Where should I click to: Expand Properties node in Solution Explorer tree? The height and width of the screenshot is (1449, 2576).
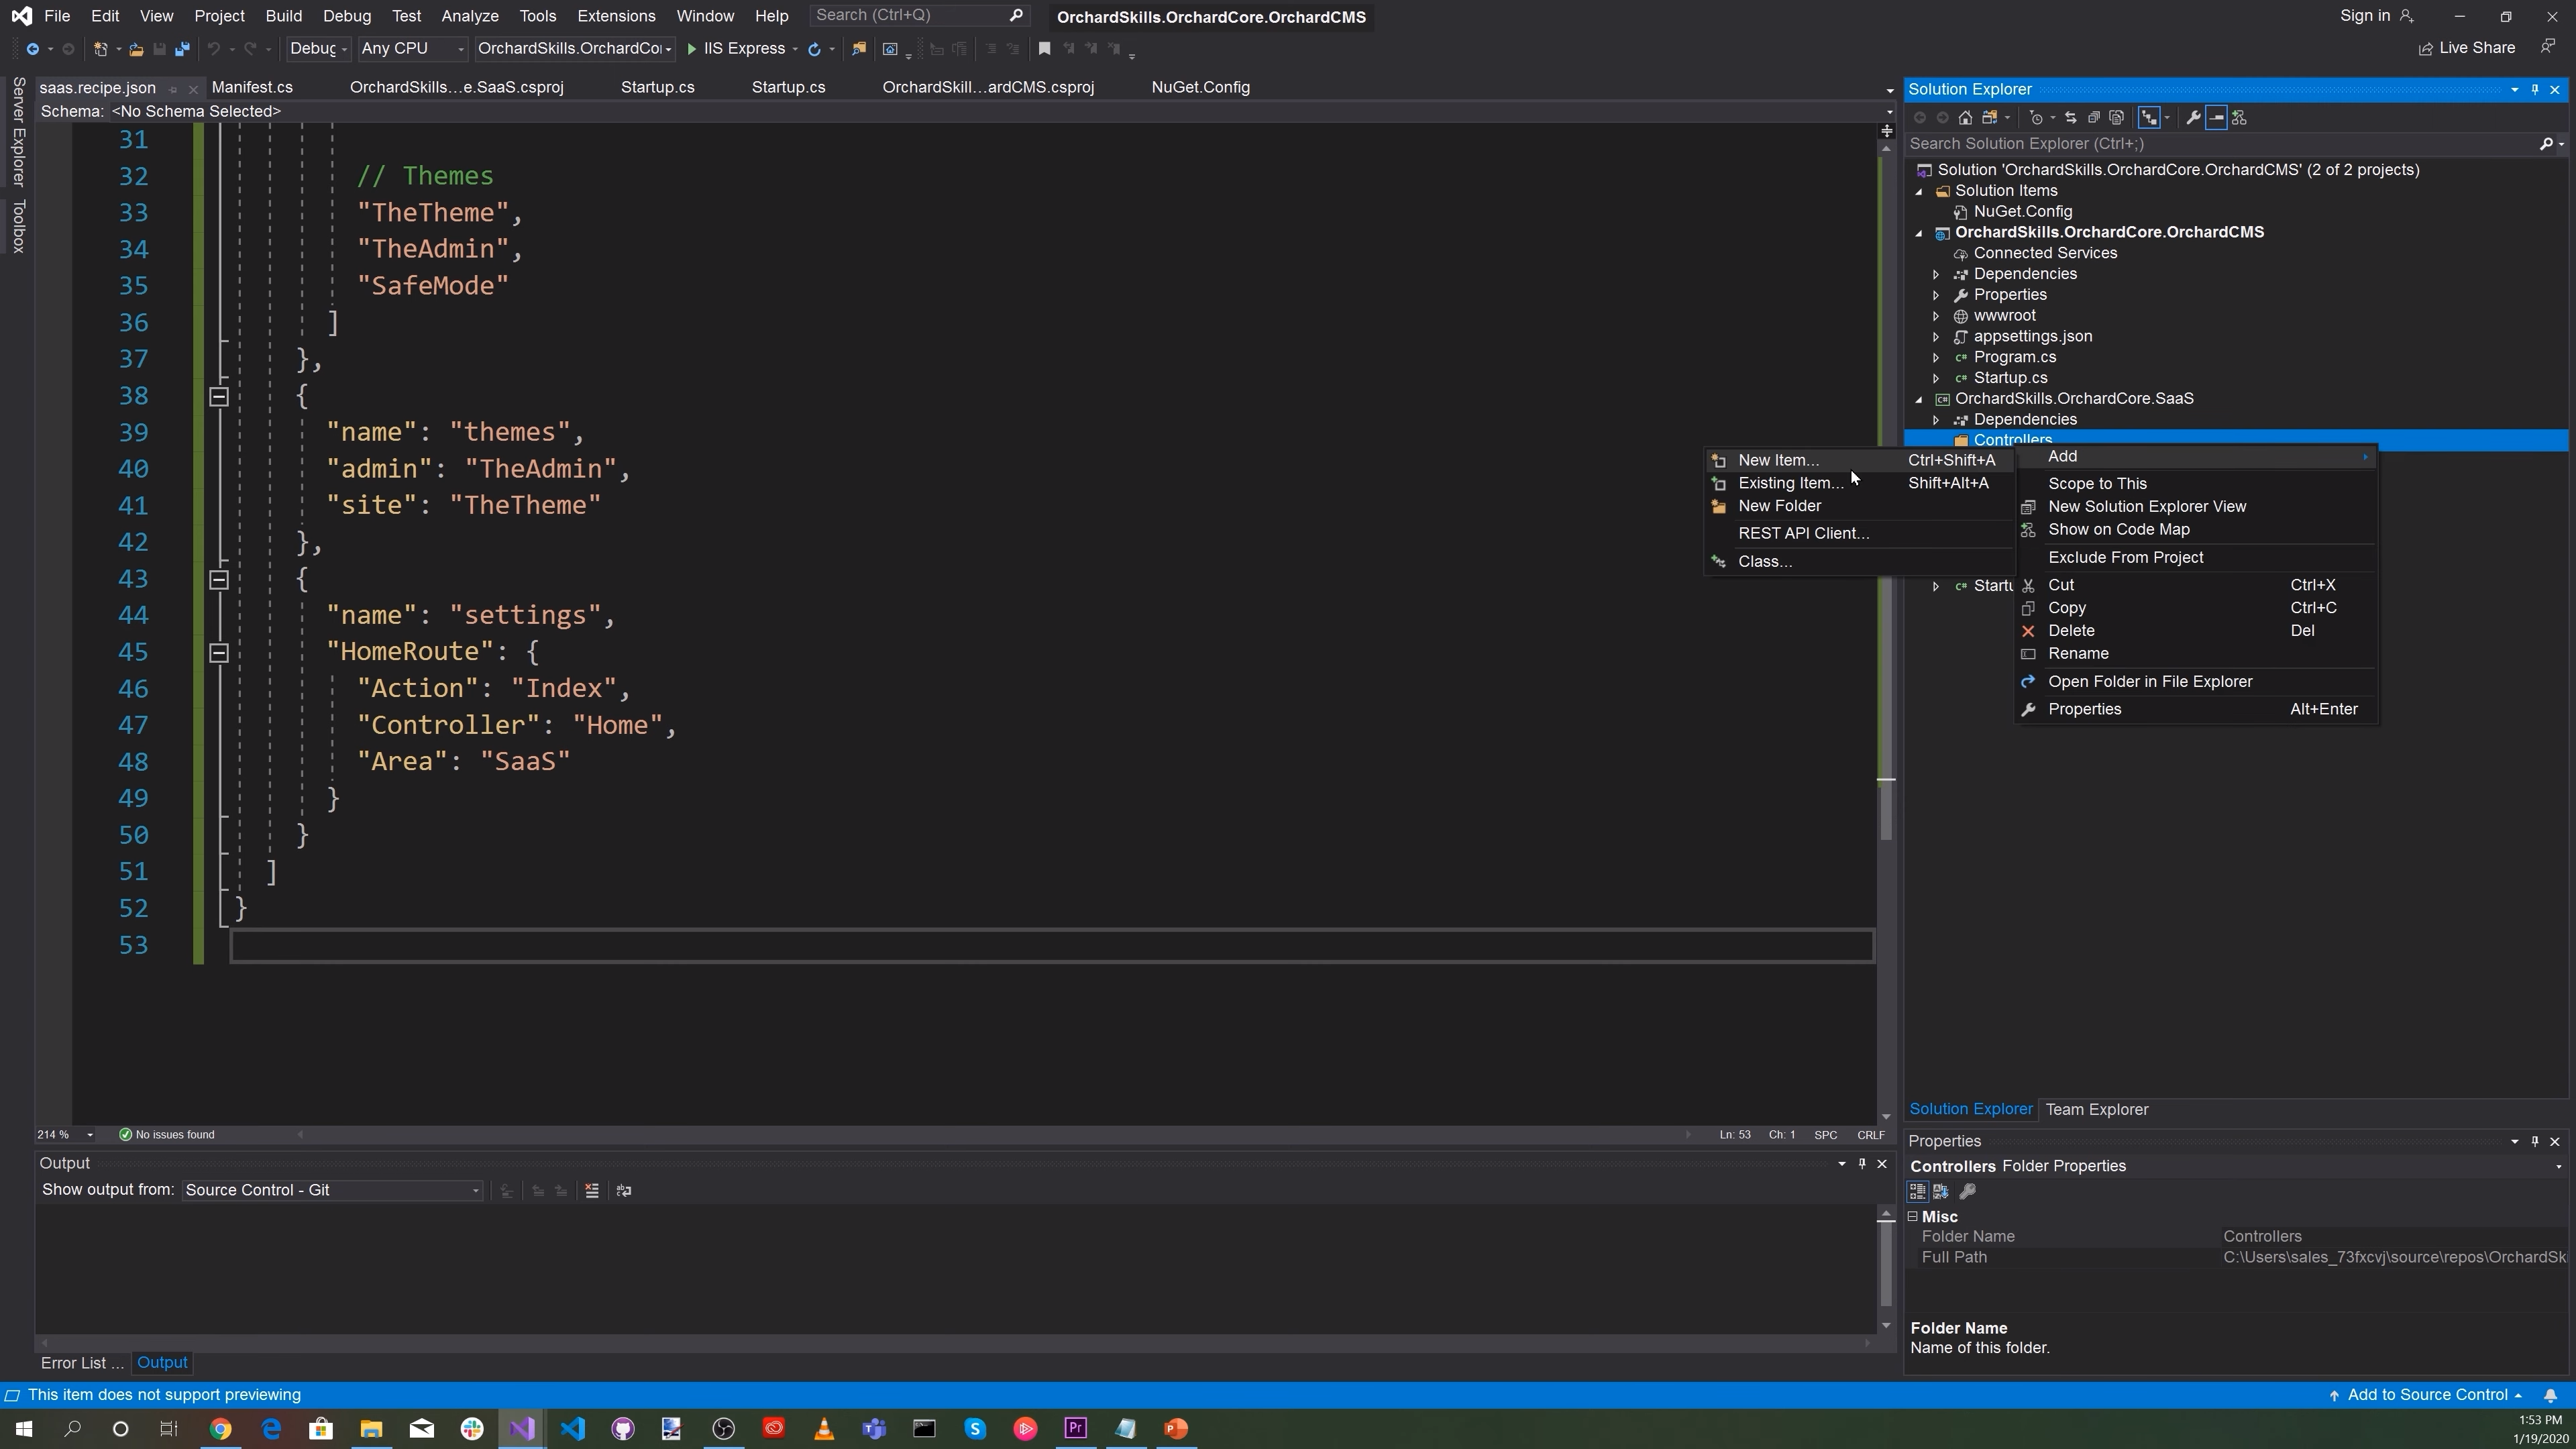coord(1935,295)
